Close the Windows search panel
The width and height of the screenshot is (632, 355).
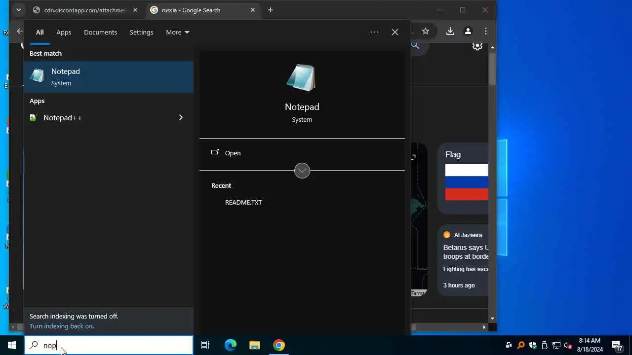395,32
